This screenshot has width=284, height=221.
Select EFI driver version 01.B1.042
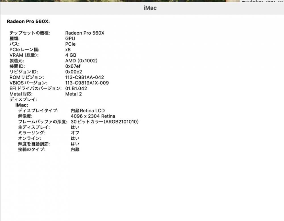(x=76, y=89)
